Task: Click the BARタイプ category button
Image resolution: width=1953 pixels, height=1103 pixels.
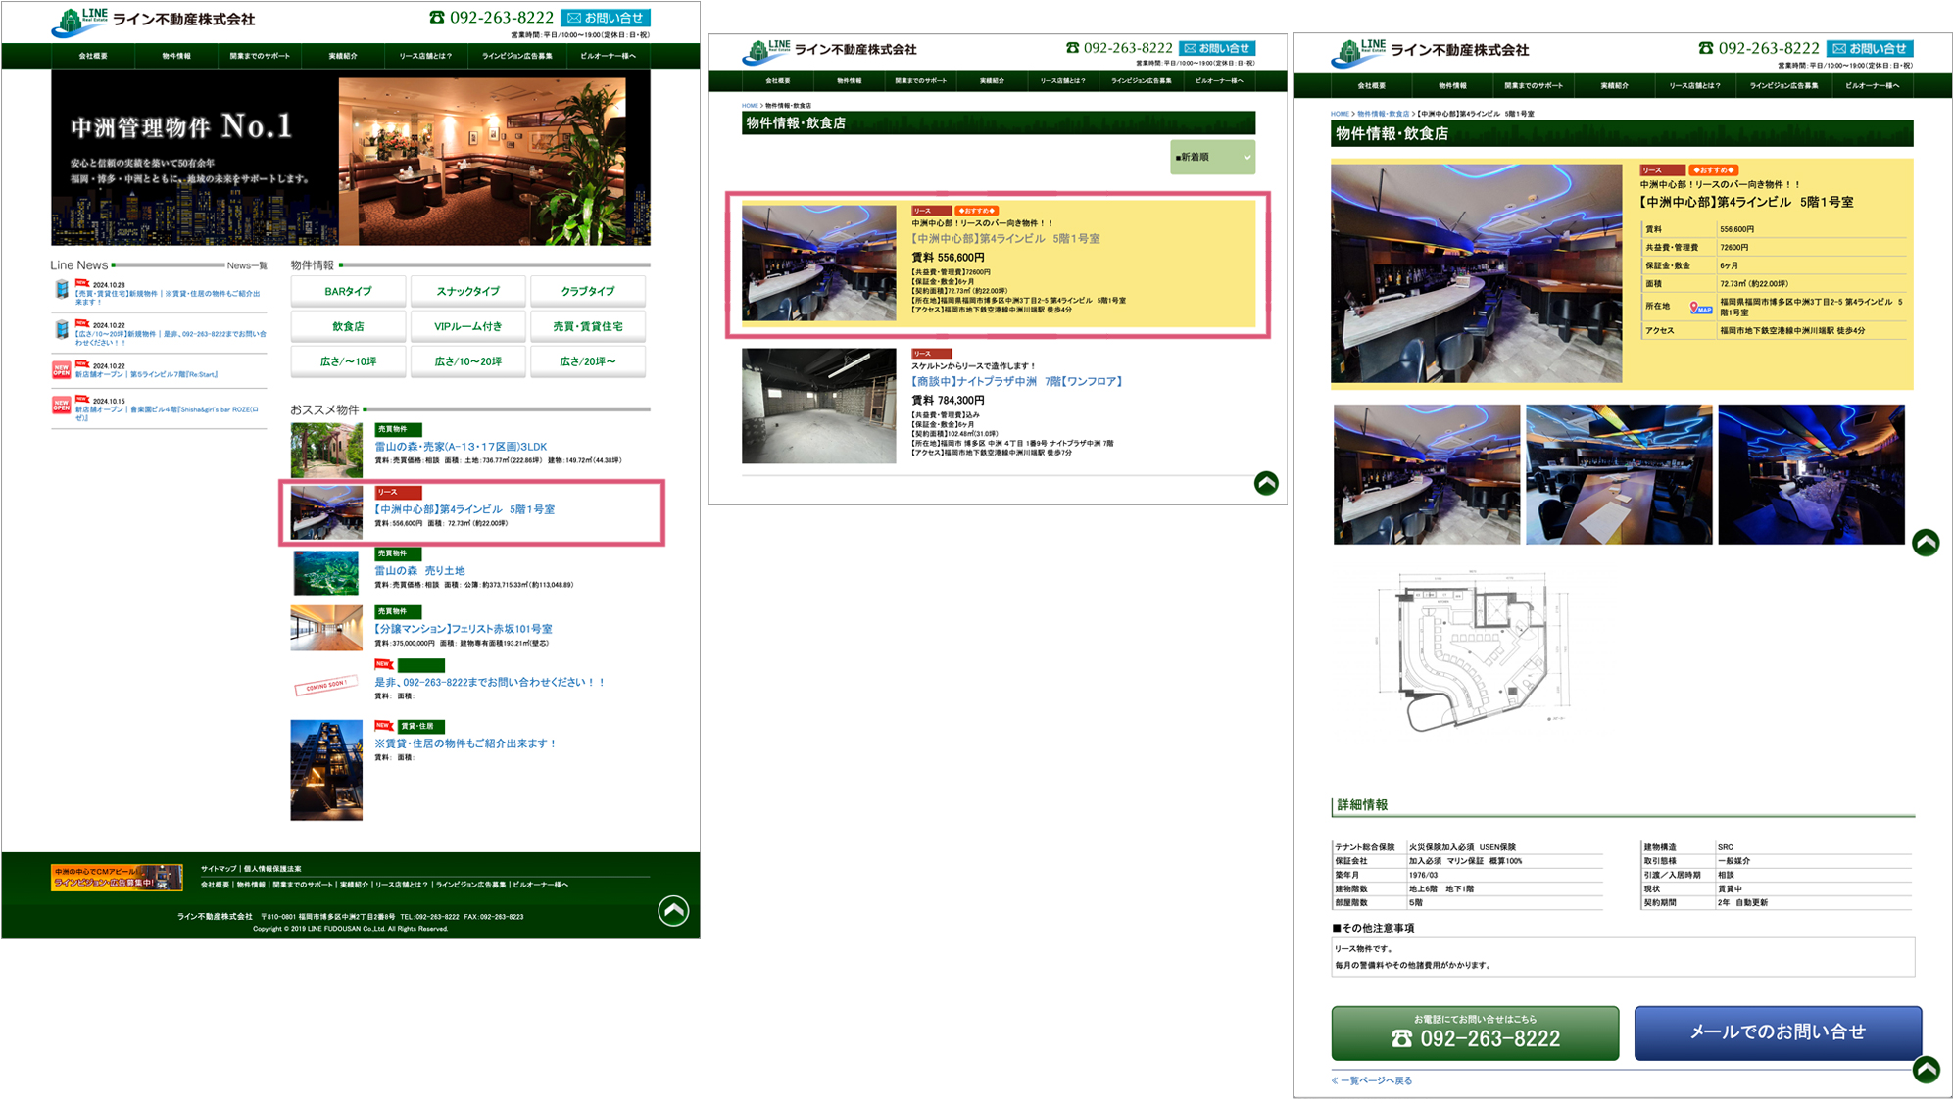Action: pos(348,291)
